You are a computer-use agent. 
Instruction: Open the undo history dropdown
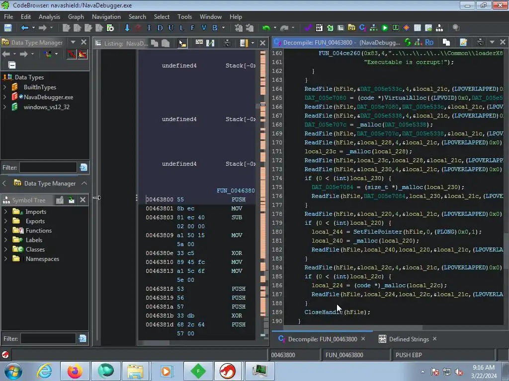pos(275,28)
